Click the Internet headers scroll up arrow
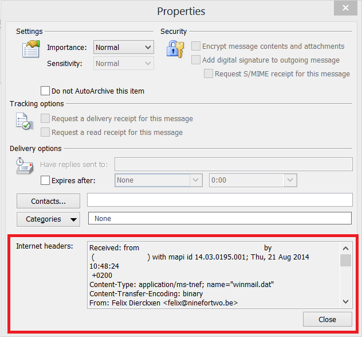 coord(345,249)
